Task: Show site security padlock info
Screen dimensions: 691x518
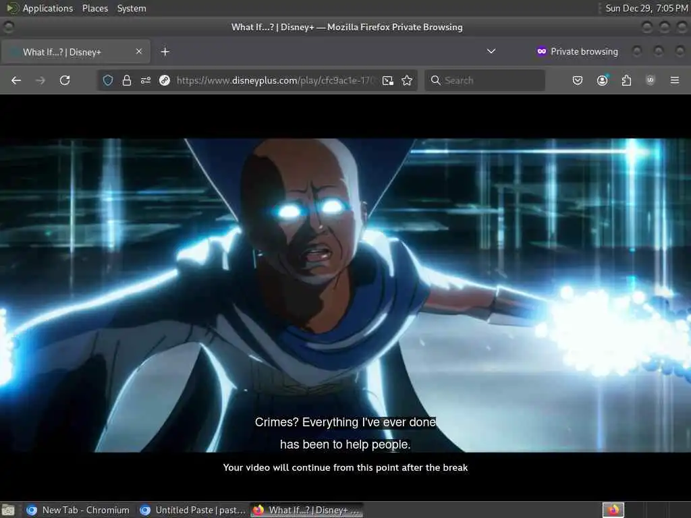Action: click(127, 81)
